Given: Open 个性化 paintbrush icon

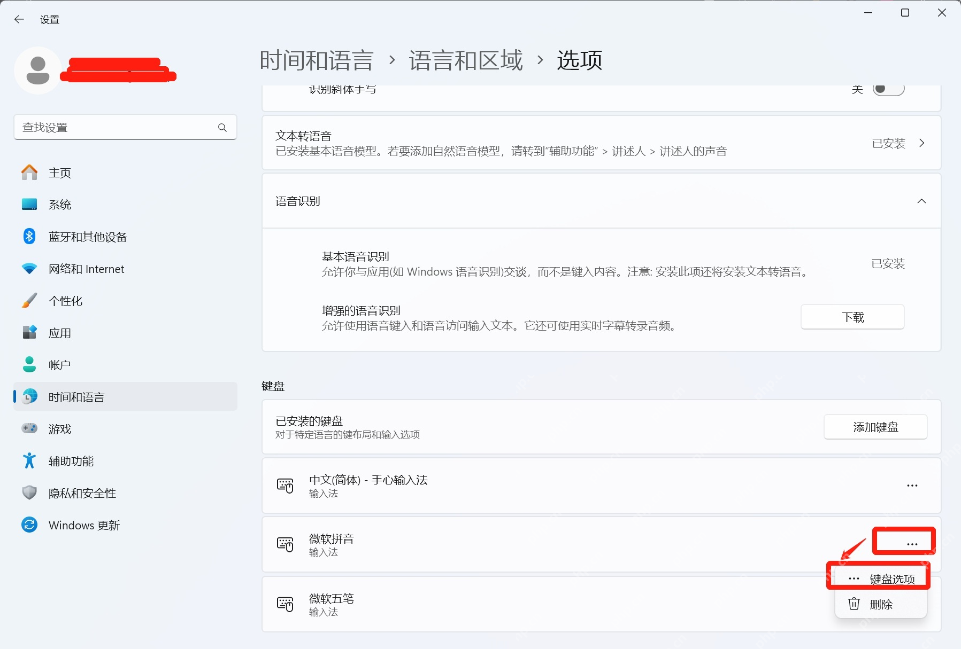Looking at the screenshot, I should point(29,300).
